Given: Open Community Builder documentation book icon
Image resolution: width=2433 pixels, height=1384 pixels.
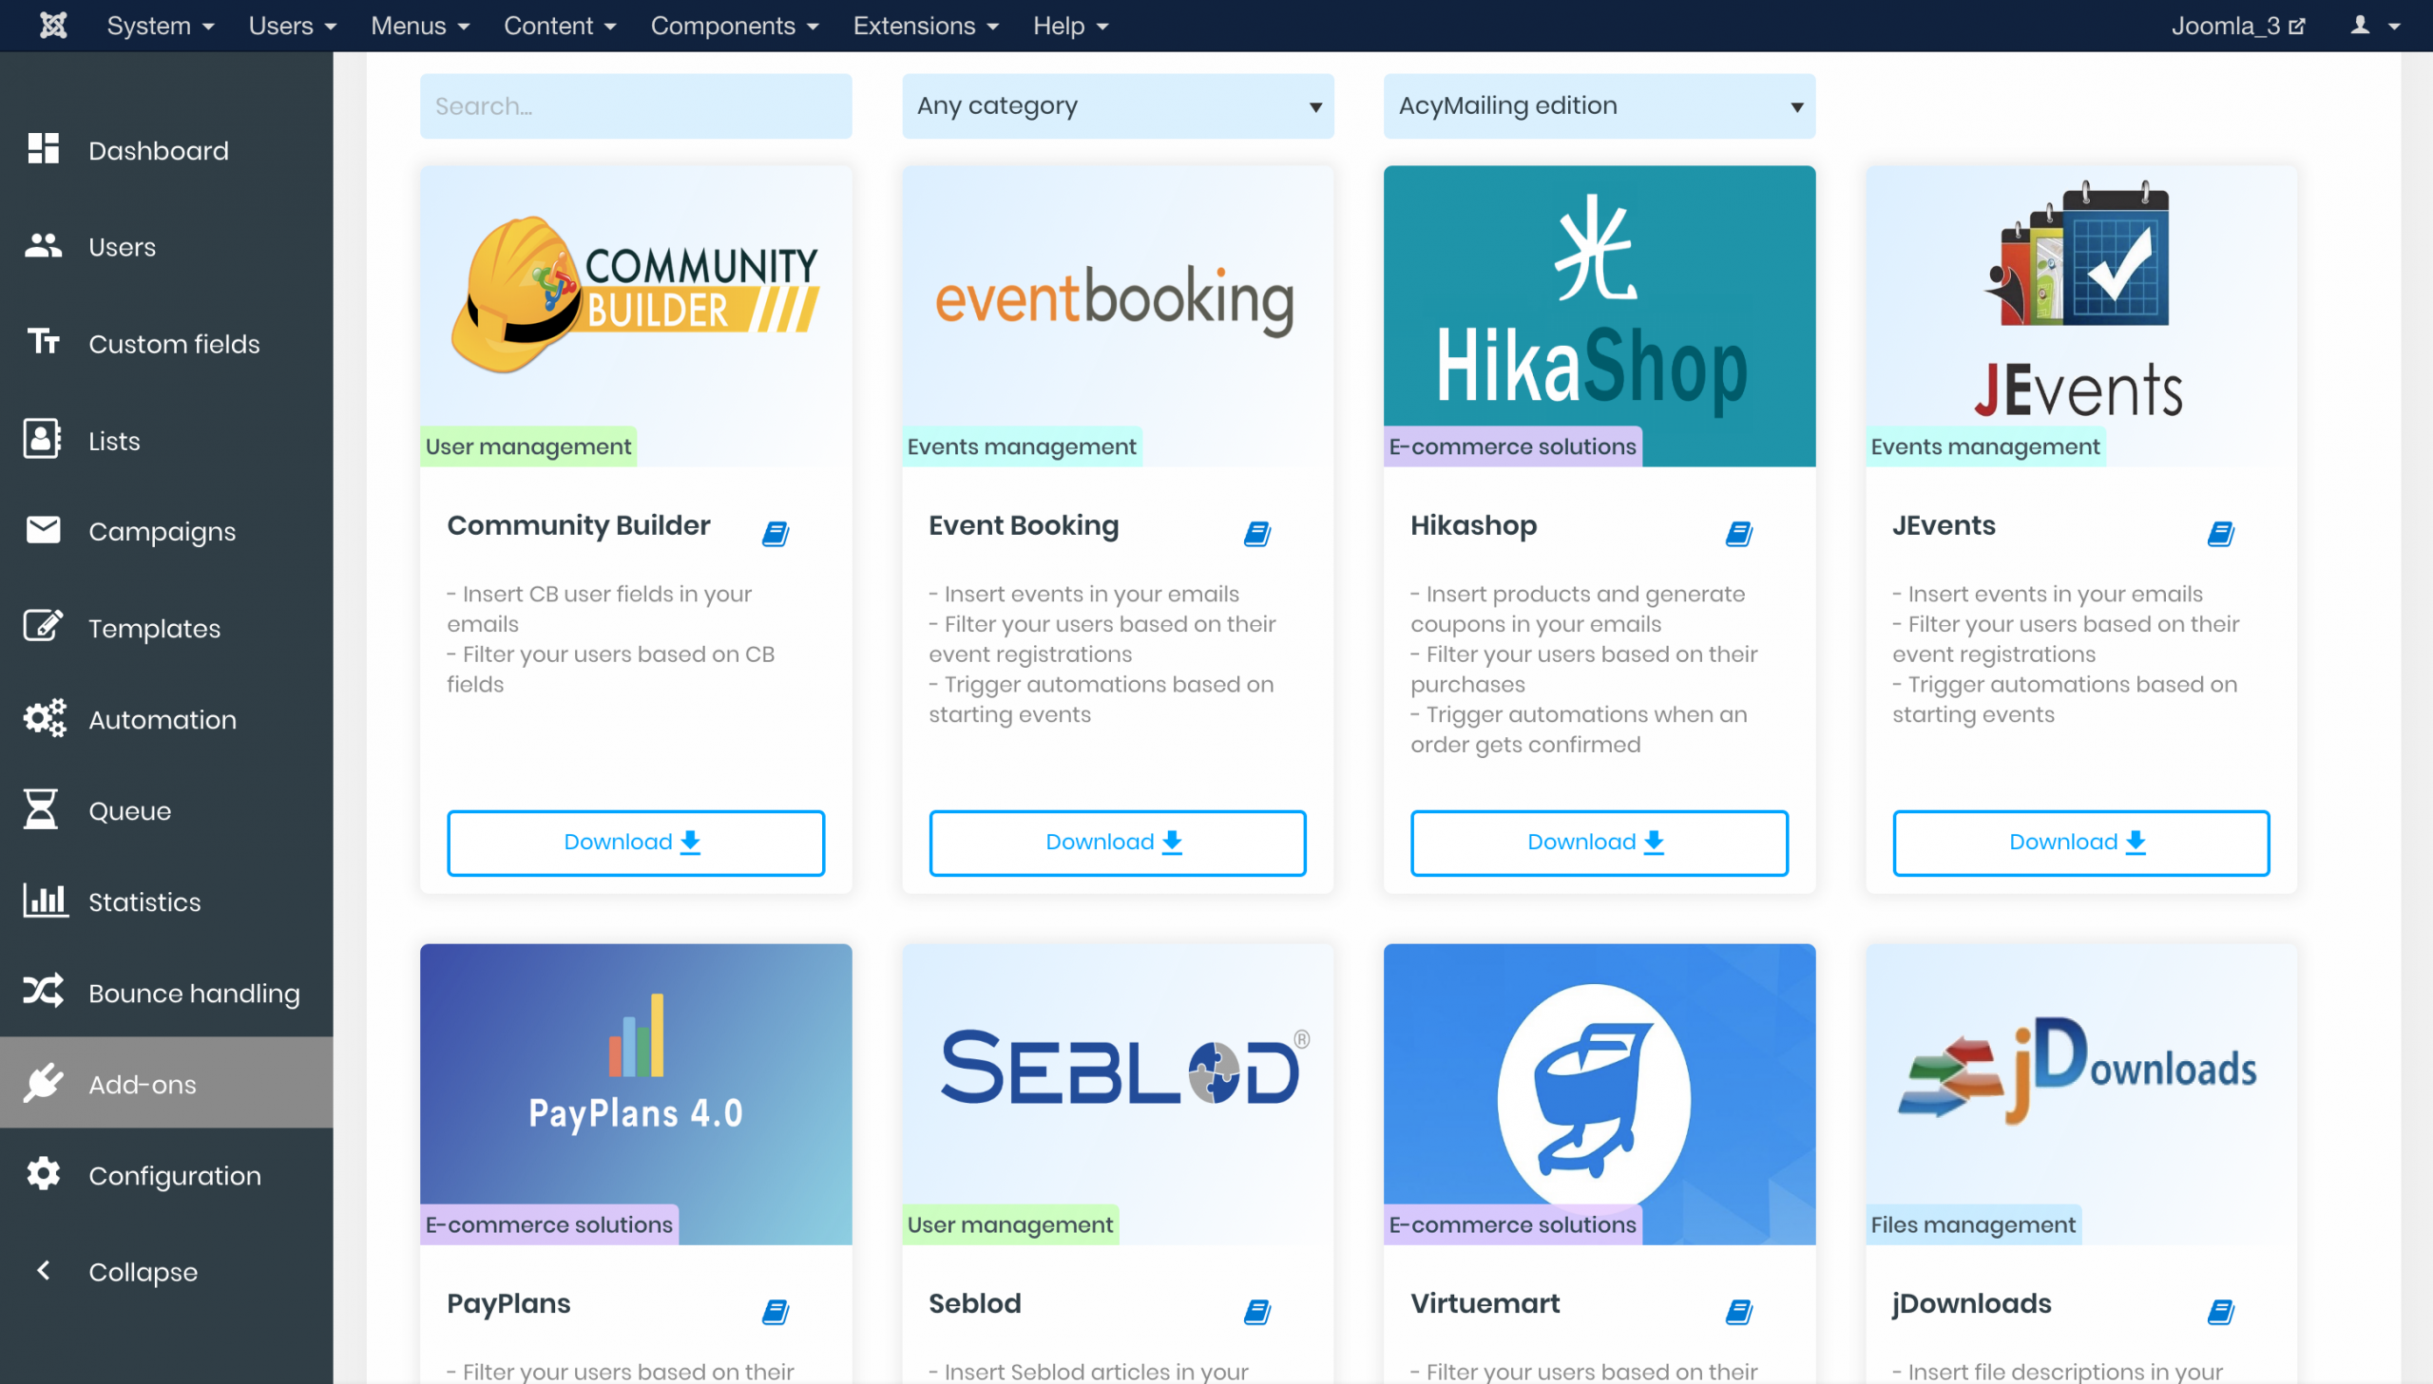Looking at the screenshot, I should [x=776, y=533].
